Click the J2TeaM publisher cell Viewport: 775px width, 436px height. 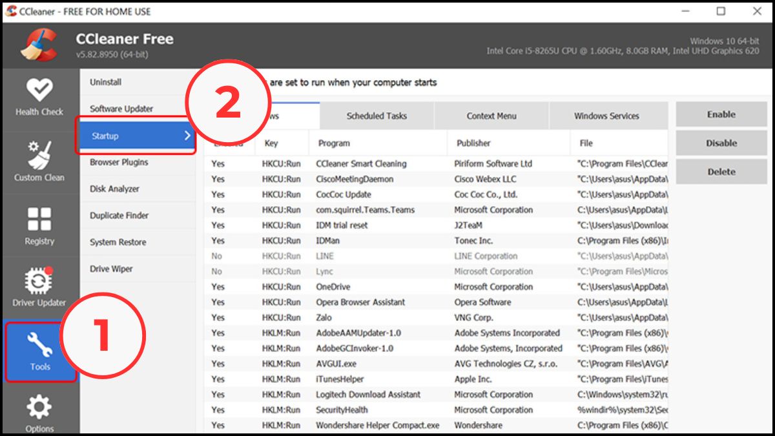click(468, 225)
